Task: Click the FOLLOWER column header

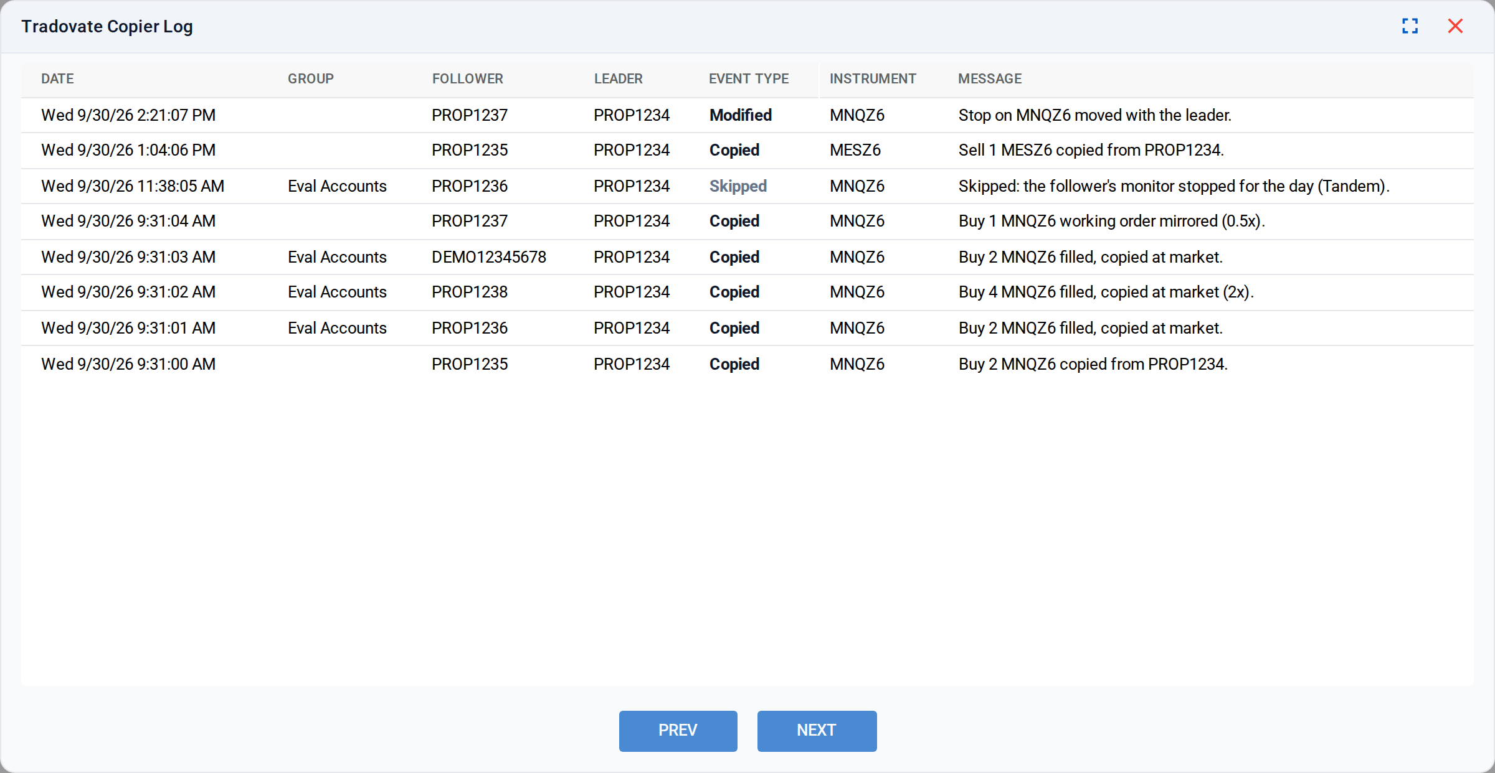Action: [468, 79]
